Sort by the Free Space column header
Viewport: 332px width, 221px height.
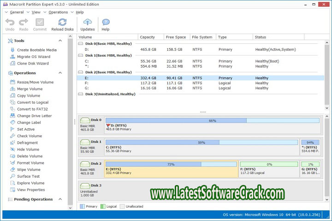tap(177, 37)
